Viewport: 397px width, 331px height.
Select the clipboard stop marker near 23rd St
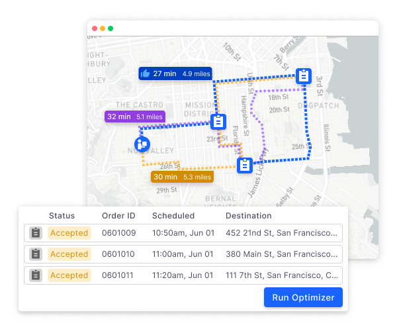coord(218,122)
